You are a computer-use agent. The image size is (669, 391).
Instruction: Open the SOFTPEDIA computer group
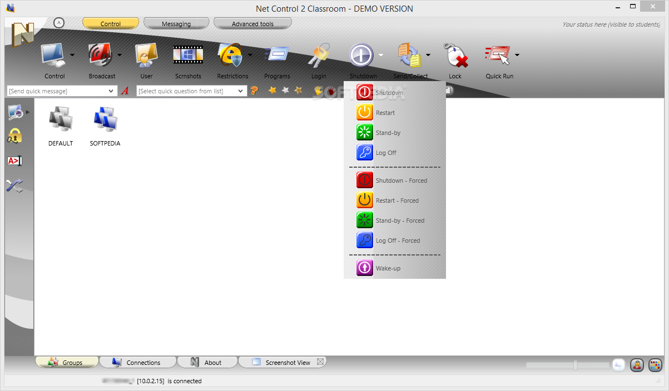(105, 126)
